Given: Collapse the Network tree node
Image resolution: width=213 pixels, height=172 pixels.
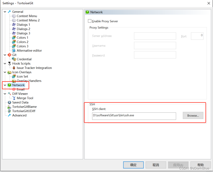Looking at the screenshot, I should pos(5,85).
